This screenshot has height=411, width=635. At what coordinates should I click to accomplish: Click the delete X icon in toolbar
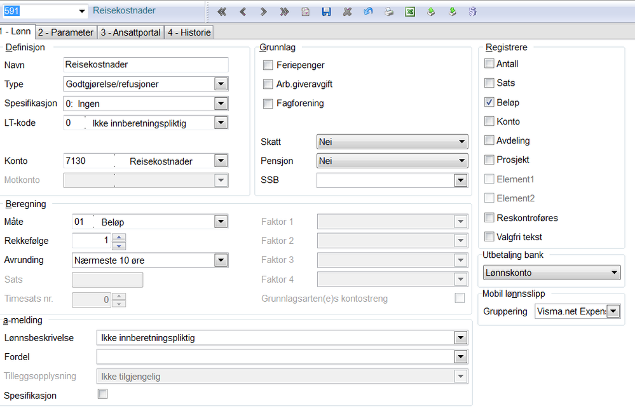pos(347,11)
